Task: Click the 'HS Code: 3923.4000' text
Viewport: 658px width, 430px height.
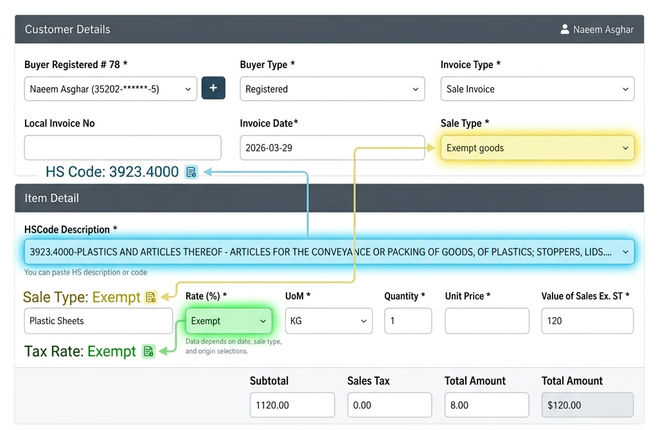Action: click(112, 172)
